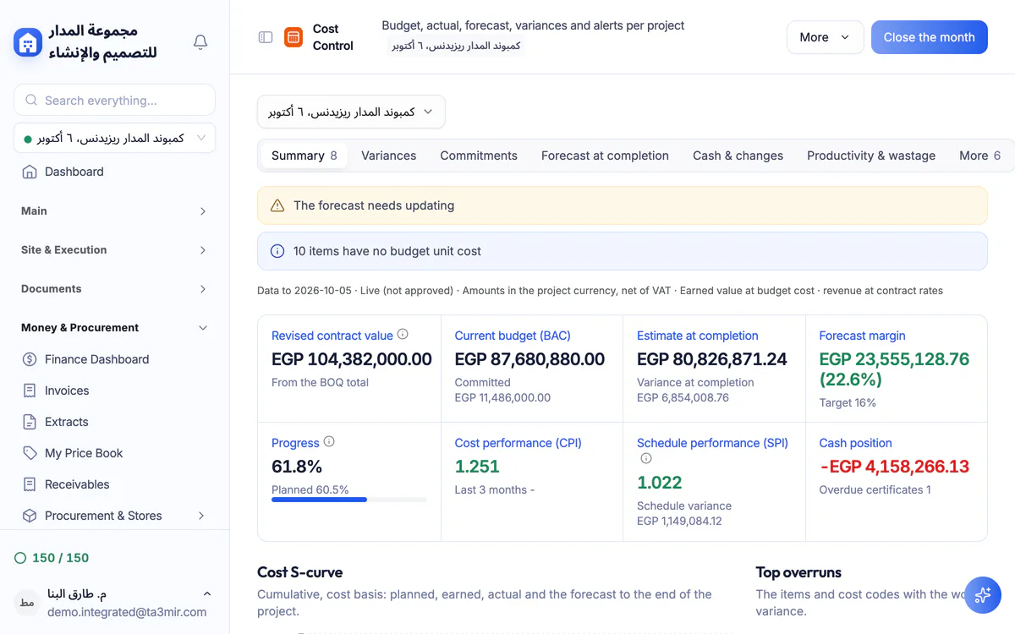
Task: Click the Progress bar under Planned 60.5%
Action: tap(349, 500)
